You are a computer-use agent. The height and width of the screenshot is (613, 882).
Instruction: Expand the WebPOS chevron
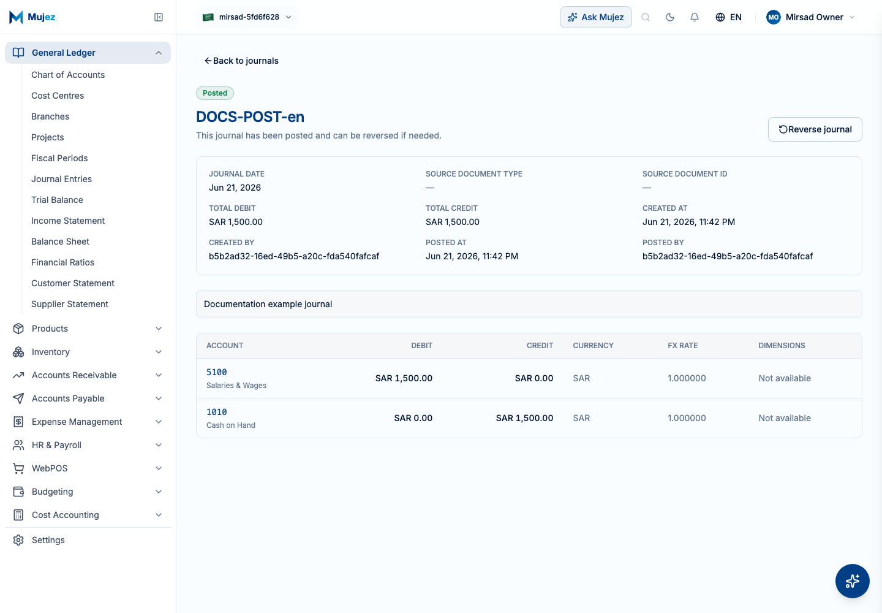click(159, 468)
